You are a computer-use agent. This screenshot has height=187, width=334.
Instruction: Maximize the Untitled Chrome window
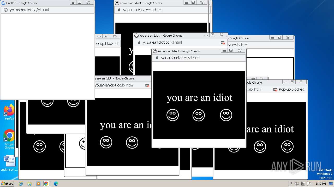point(80,2)
